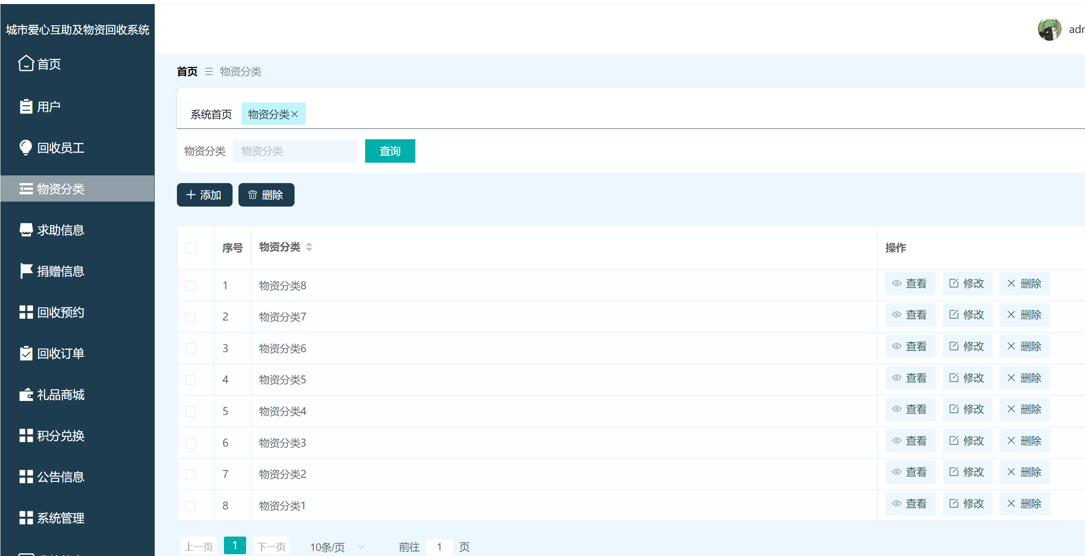Click the 添加 add button
Viewport: 1085px width, 556px height.
click(x=204, y=195)
